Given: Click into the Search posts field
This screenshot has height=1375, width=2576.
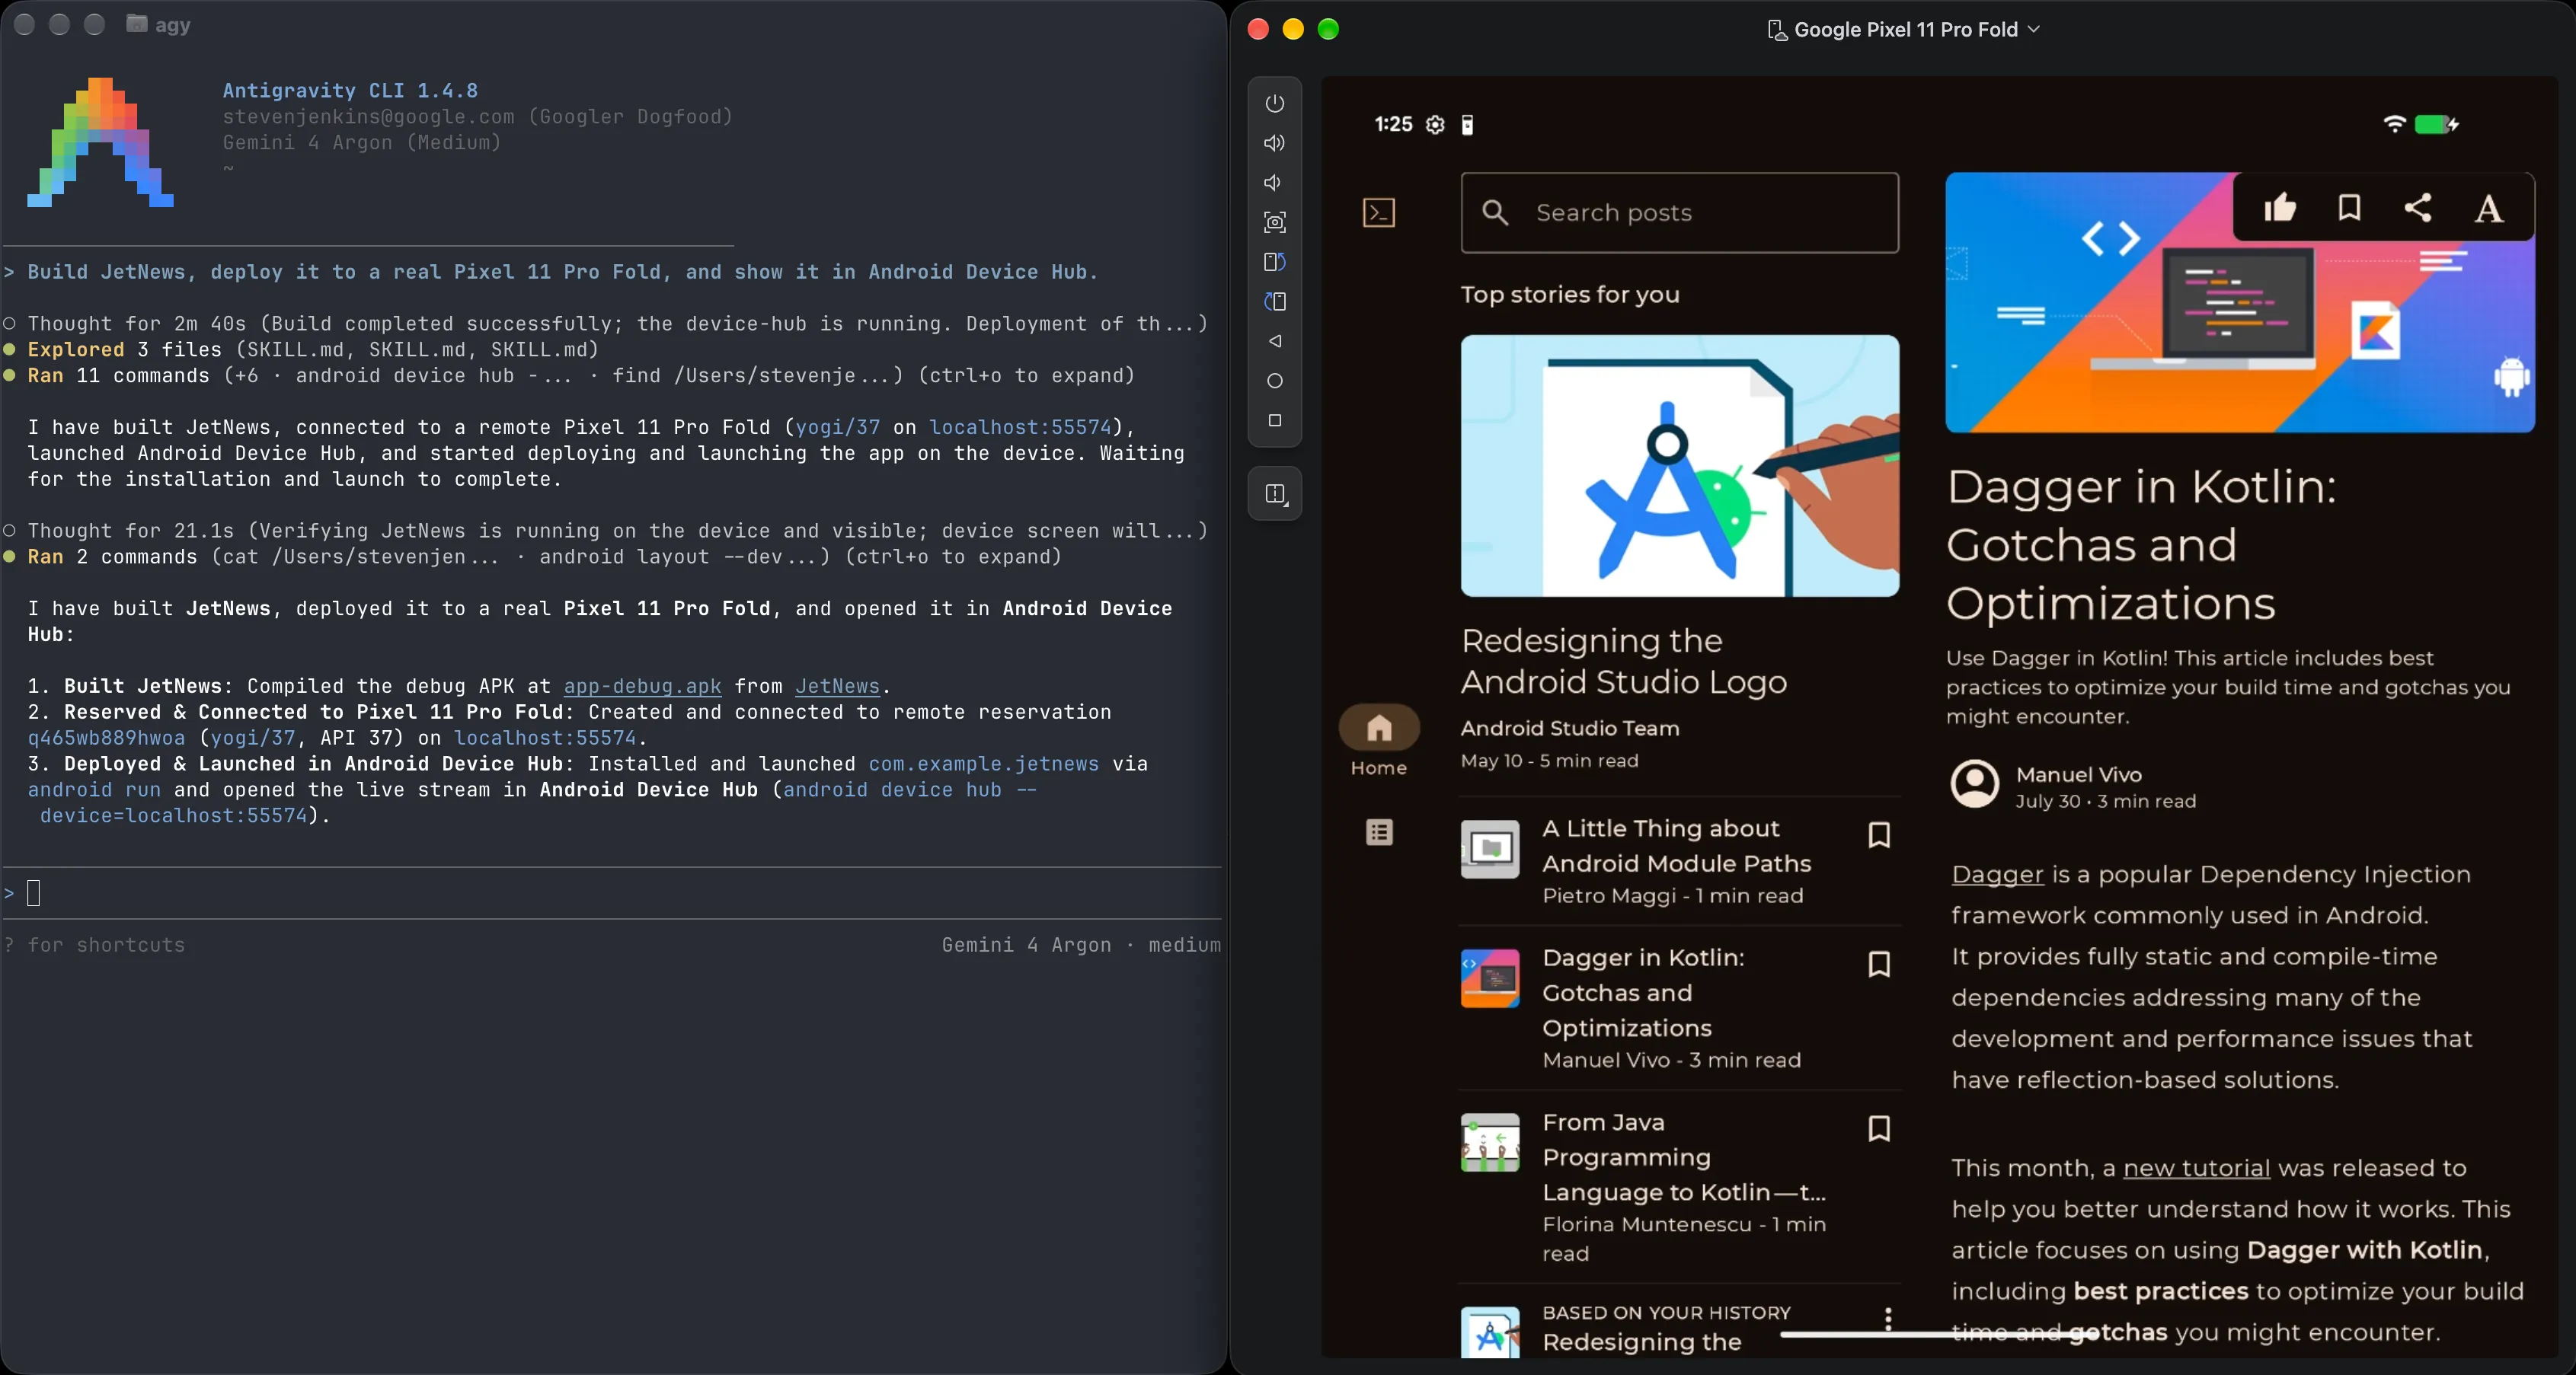Looking at the screenshot, I should tap(1680, 213).
